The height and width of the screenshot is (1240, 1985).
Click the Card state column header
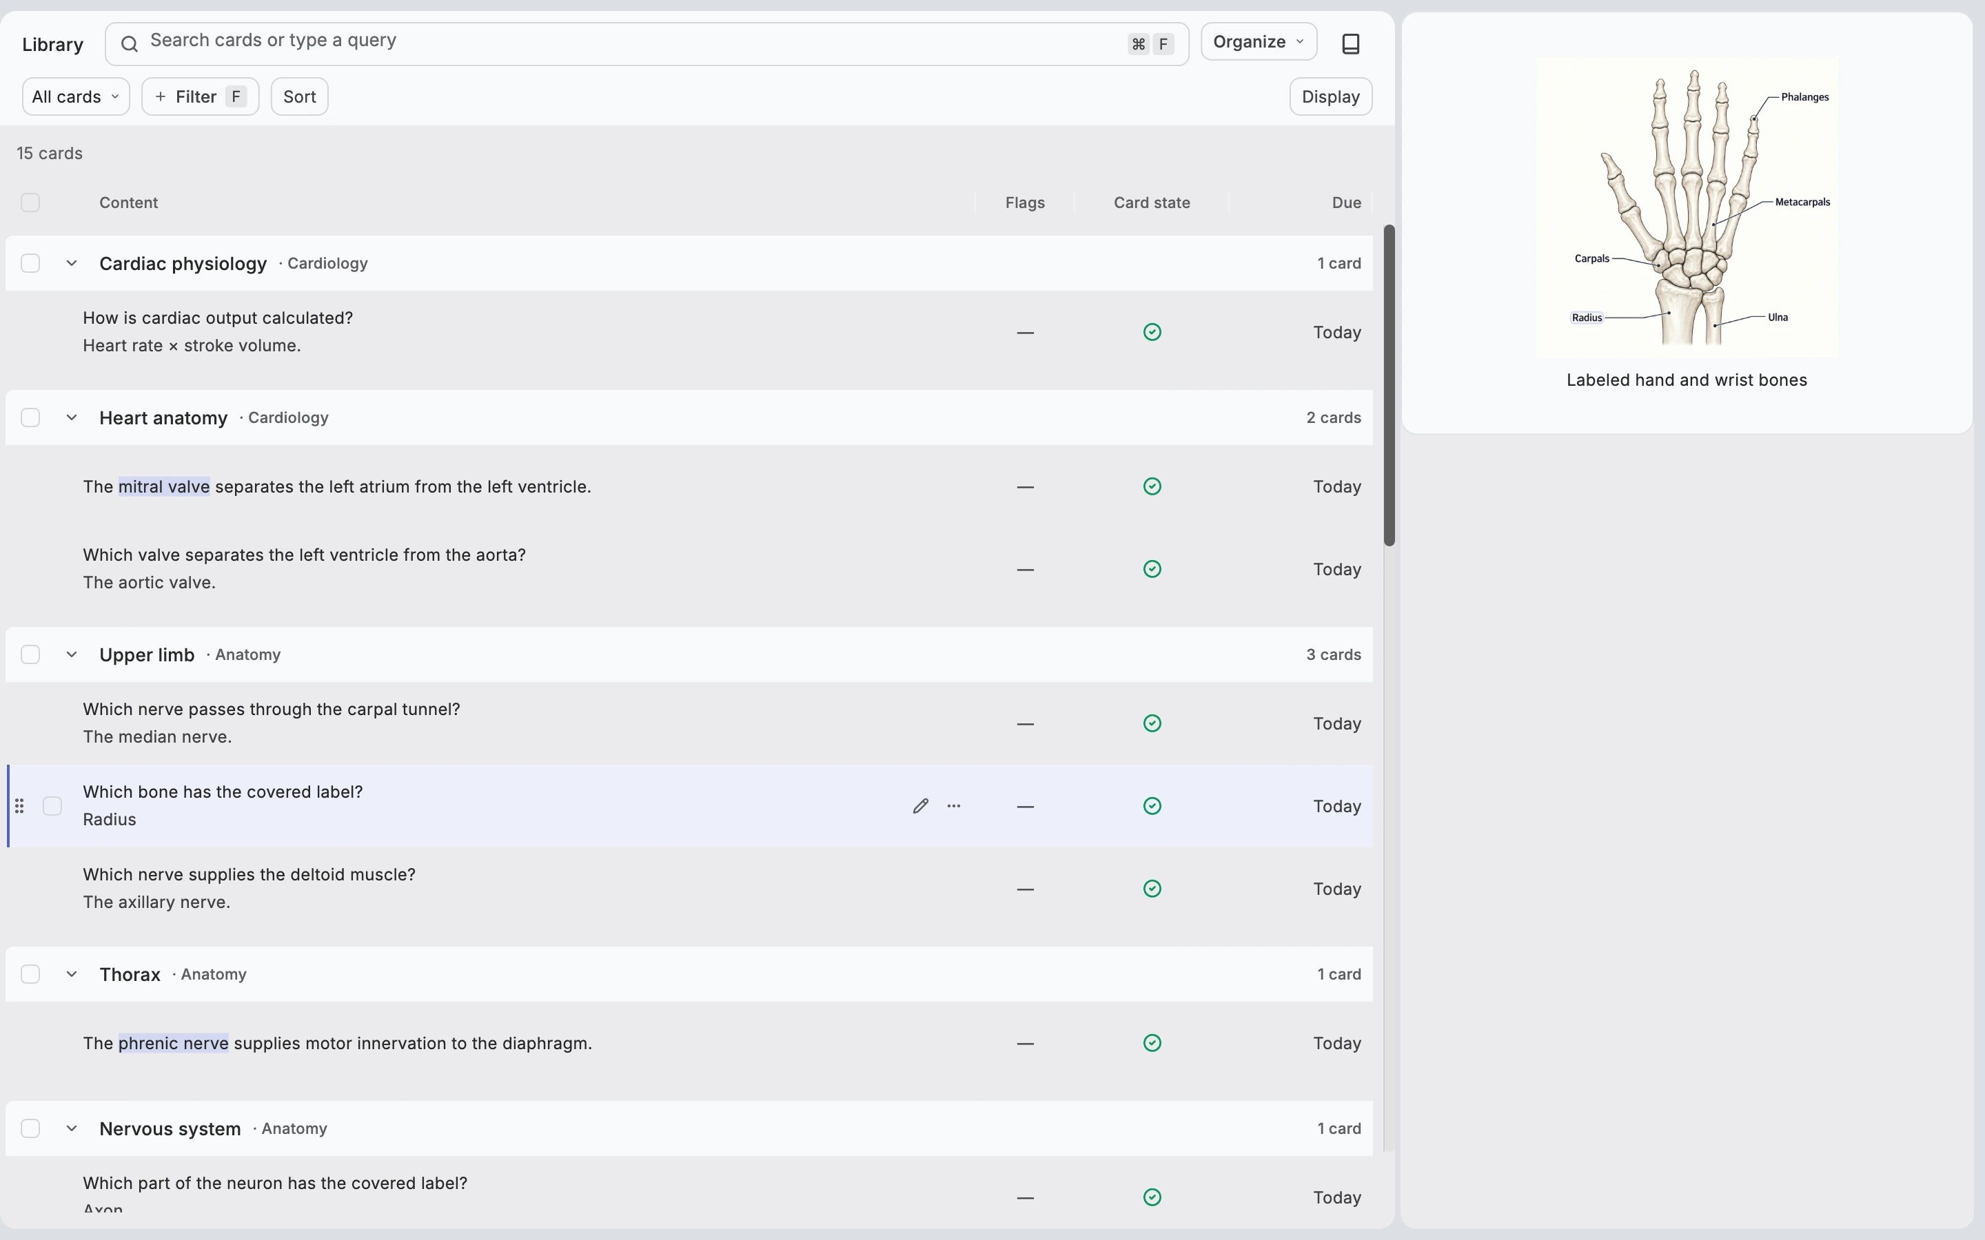pyautogui.click(x=1152, y=203)
